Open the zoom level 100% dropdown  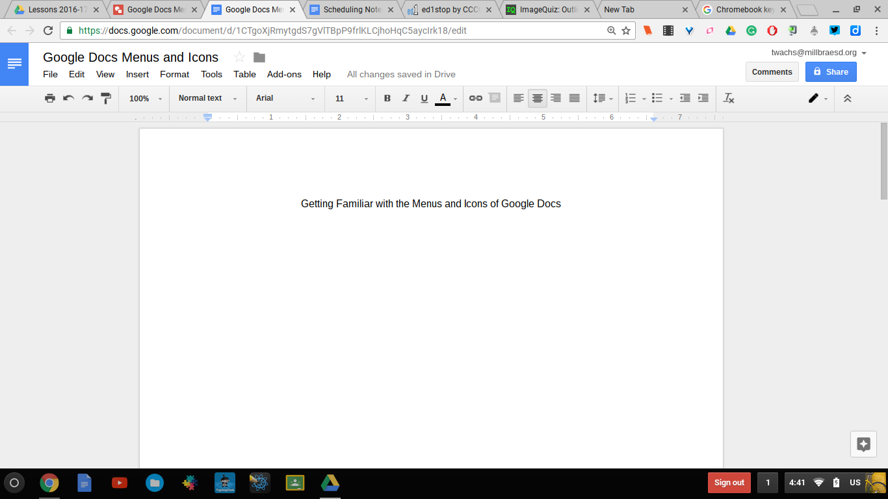pyautogui.click(x=146, y=98)
